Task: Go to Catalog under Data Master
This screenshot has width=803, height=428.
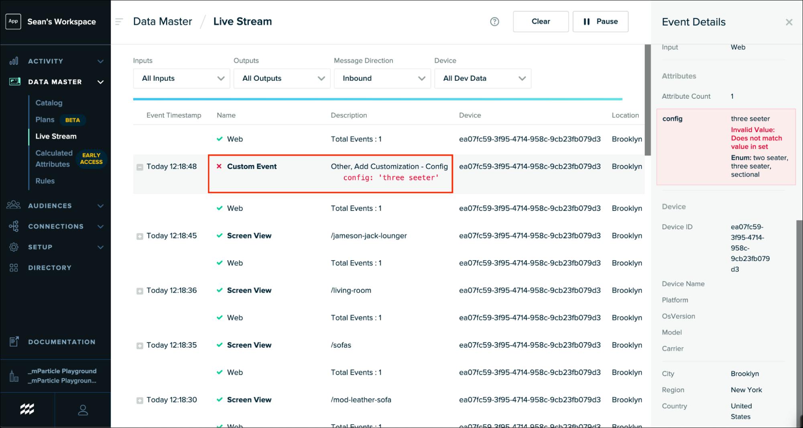Action: click(x=49, y=103)
